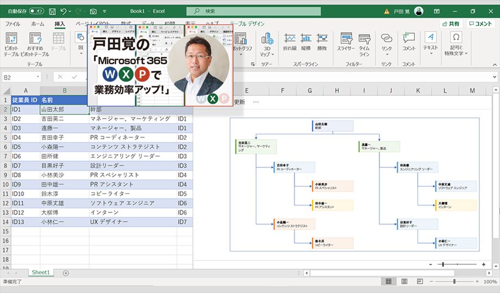
Task: Click the テーブル insert icon
Action: 58,42
